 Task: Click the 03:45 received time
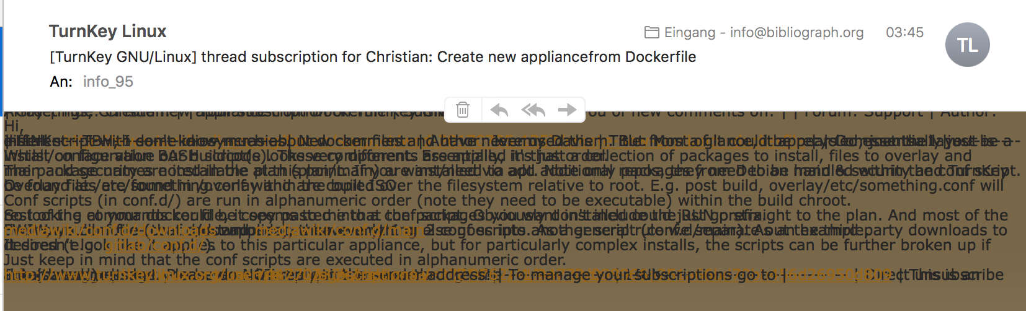tap(904, 32)
